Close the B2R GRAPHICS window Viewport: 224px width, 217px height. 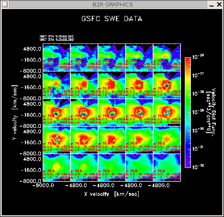219,4
